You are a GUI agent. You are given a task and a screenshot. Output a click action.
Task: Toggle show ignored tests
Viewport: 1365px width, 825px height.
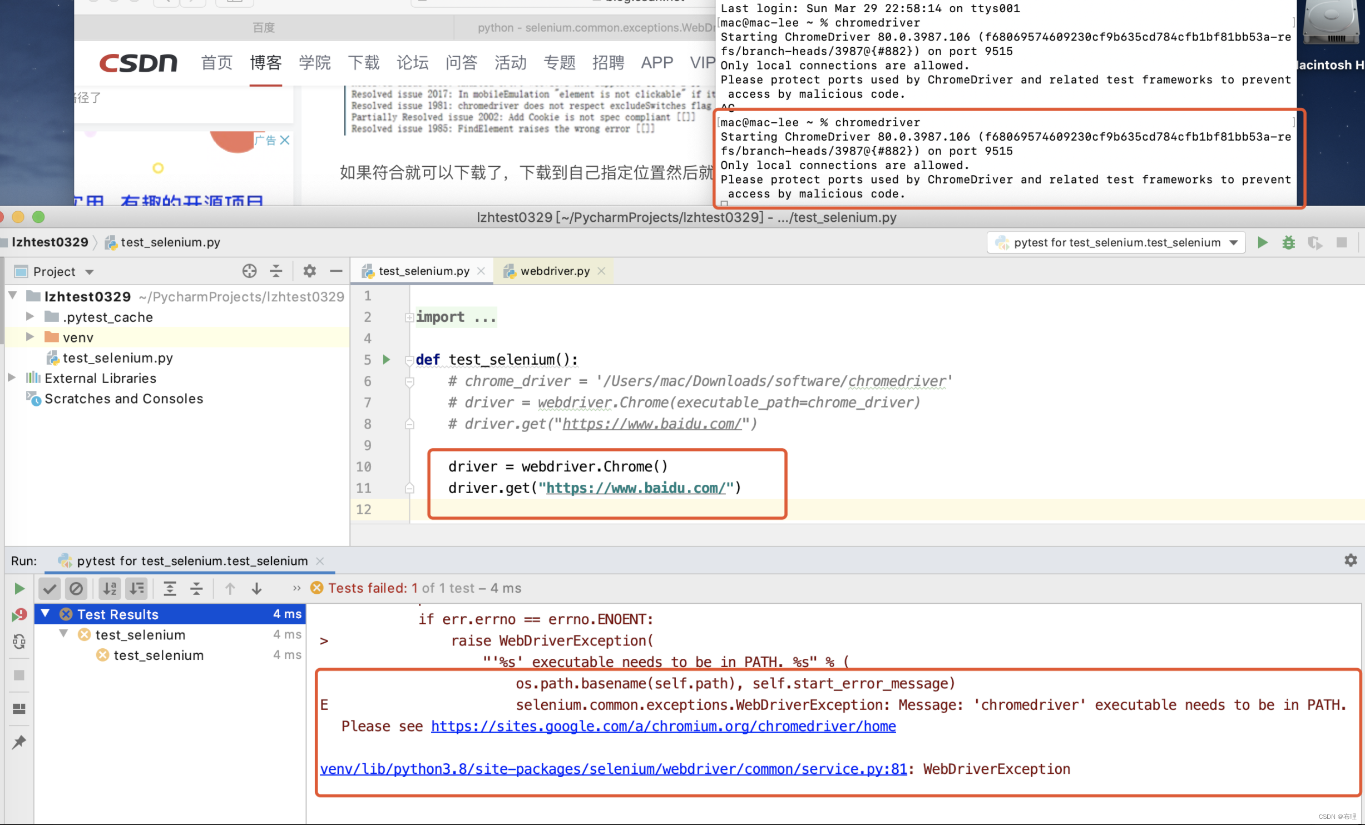tap(76, 588)
